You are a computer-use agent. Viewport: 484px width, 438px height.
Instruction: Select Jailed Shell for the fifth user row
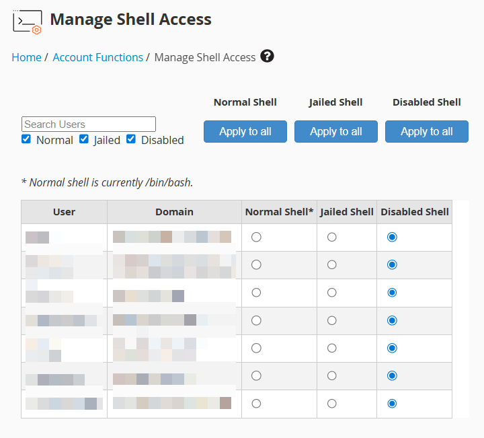[x=332, y=348]
